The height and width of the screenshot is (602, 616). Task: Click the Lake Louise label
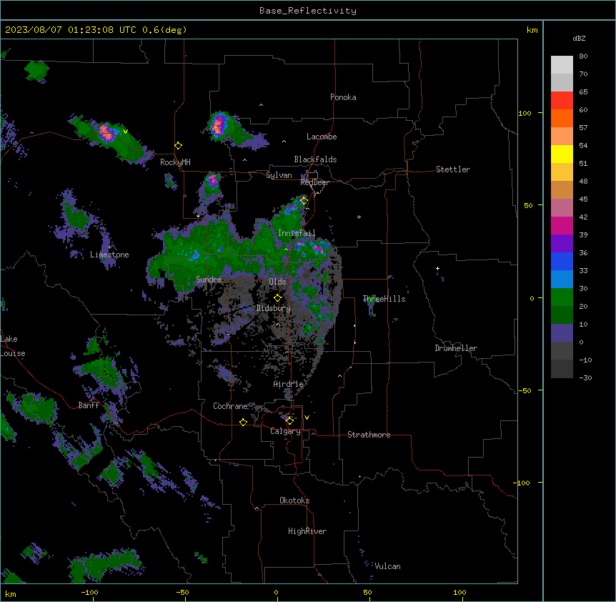(x=13, y=346)
